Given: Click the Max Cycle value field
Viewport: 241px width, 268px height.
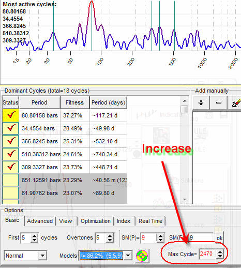Looking at the screenshot, I should 207,254.
